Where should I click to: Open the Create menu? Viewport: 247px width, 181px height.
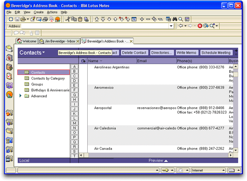(x=38, y=12)
